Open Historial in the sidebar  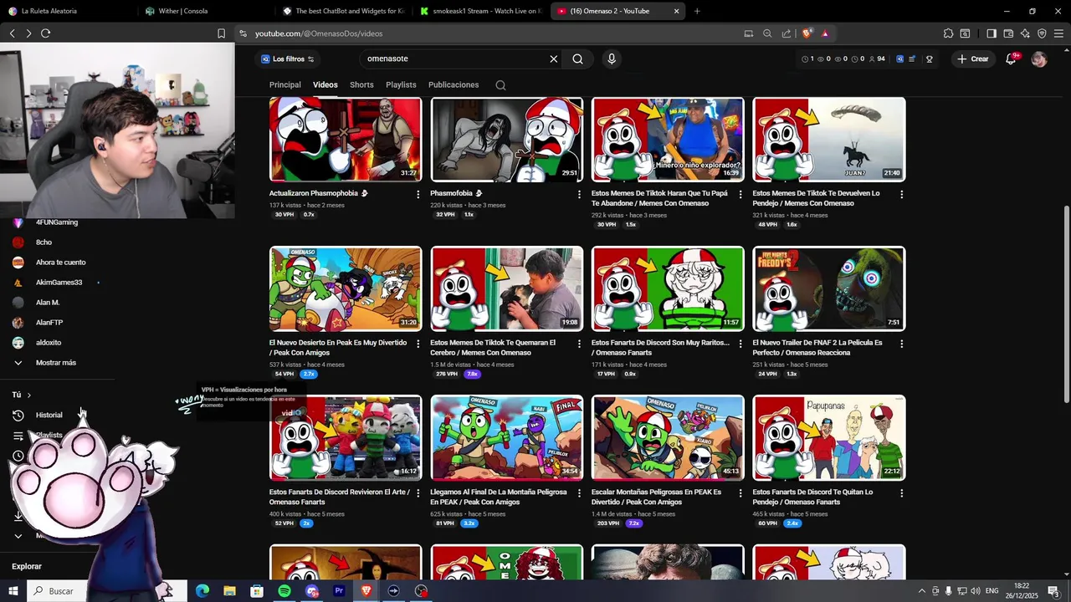click(x=49, y=415)
